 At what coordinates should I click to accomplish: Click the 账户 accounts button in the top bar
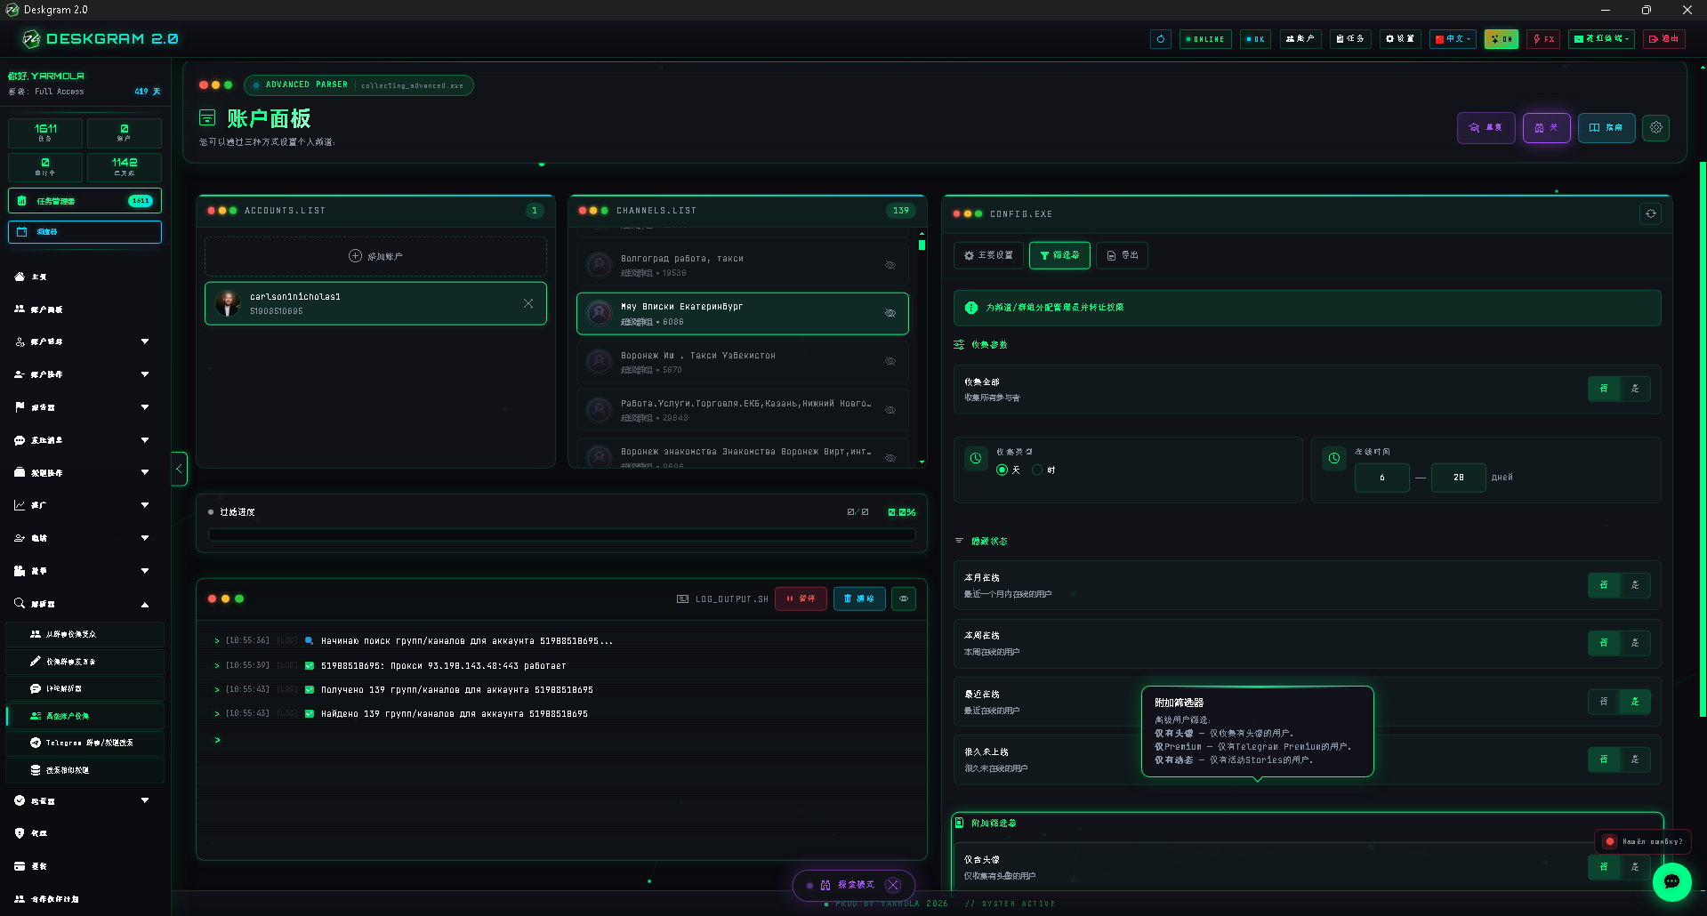point(1300,39)
